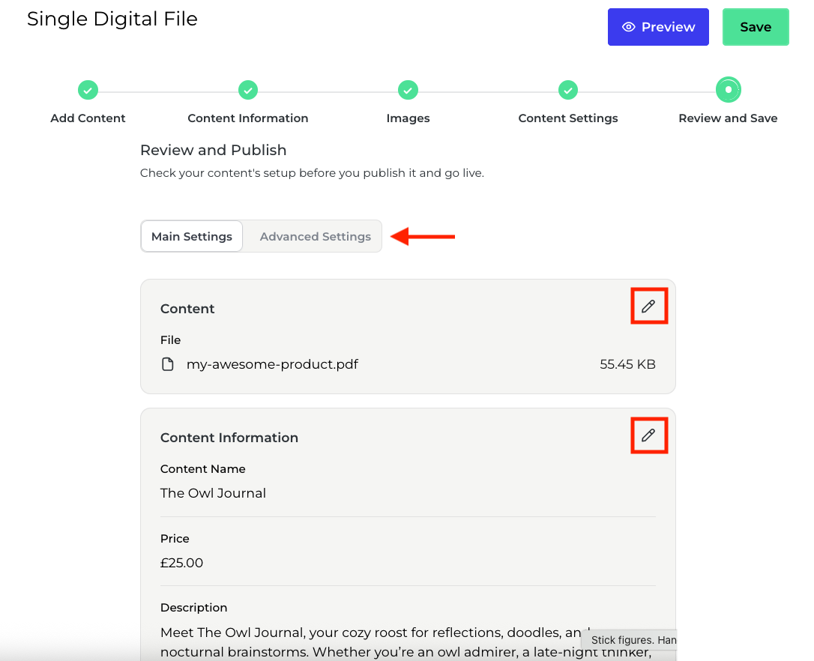Click the eye icon in Preview button
814x661 pixels.
click(x=628, y=27)
